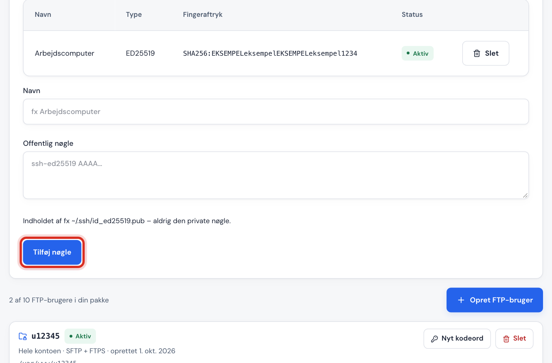The height and width of the screenshot is (363, 552).
Task: Click the Fingeraftryk column header
Action: (203, 15)
